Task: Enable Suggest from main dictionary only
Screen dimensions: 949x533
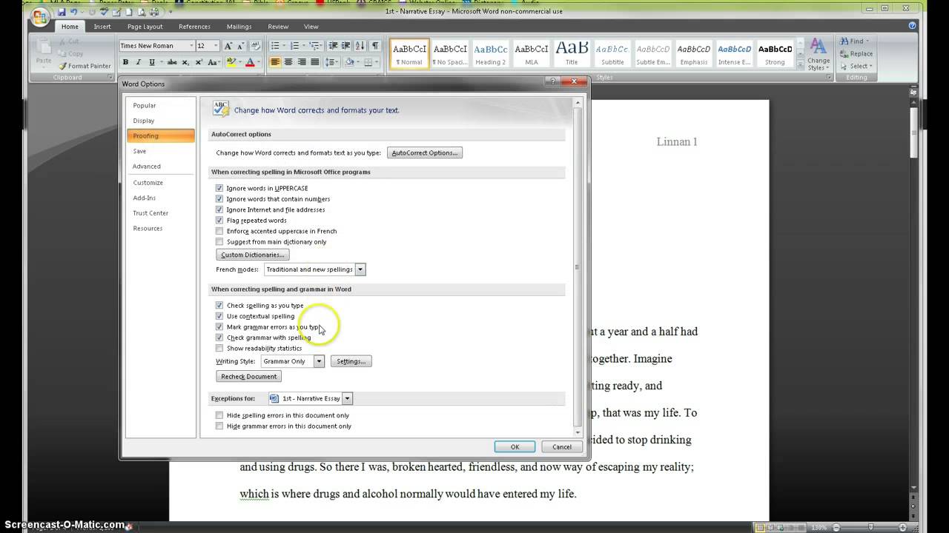Action: click(219, 241)
